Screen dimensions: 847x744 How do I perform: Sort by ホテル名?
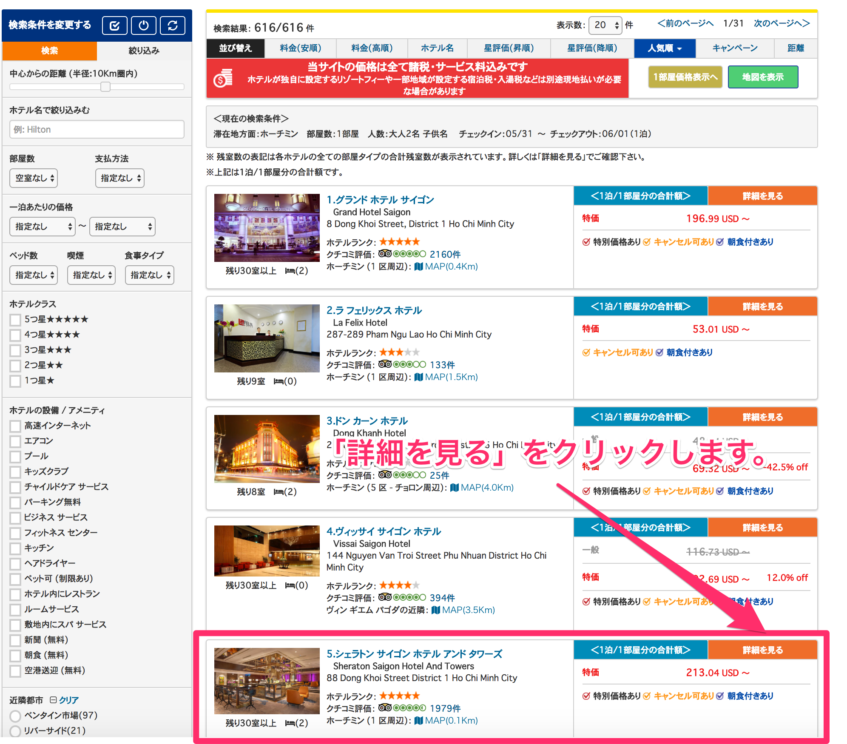tap(437, 48)
